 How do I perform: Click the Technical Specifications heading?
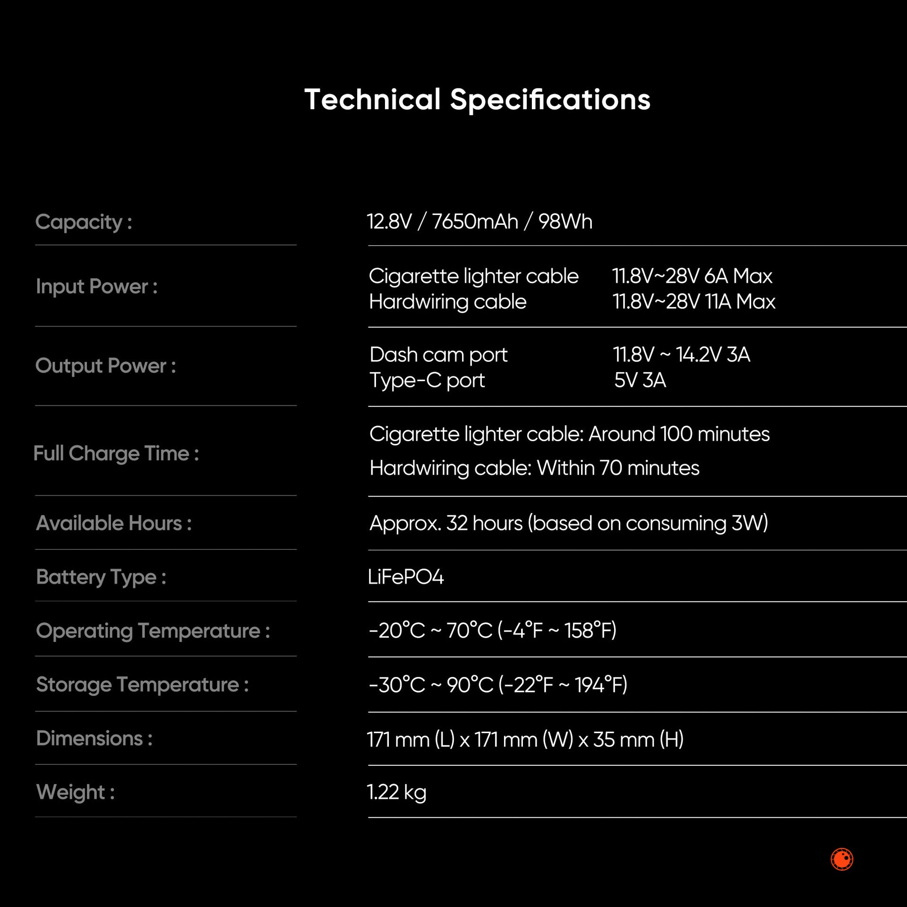477,100
